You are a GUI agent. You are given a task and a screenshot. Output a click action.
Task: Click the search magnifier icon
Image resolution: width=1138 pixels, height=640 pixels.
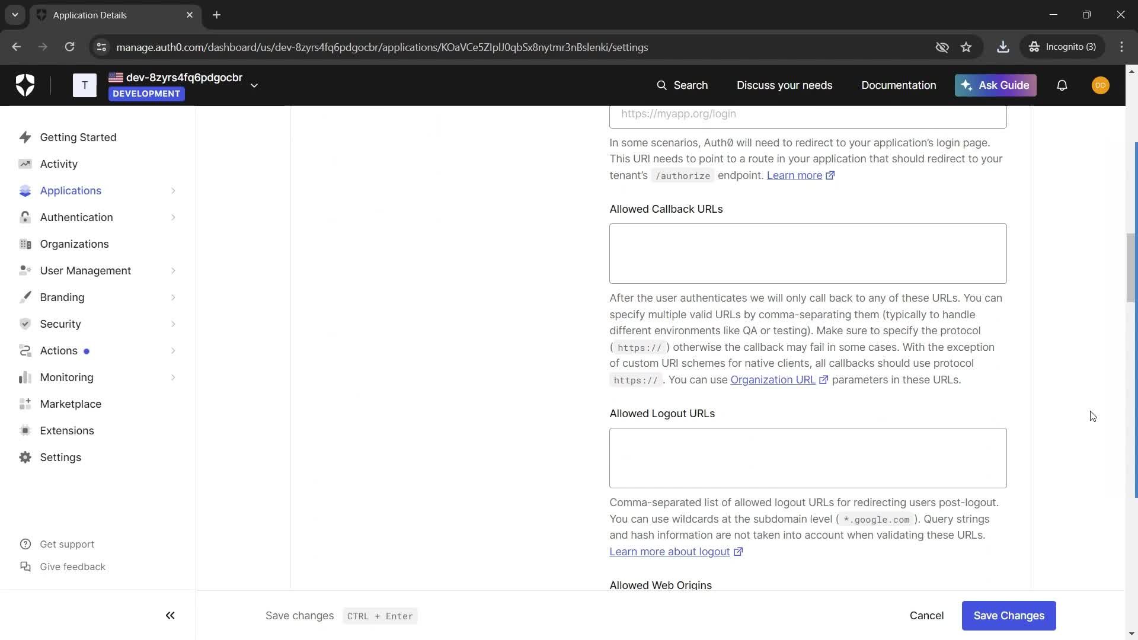click(662, 85)
